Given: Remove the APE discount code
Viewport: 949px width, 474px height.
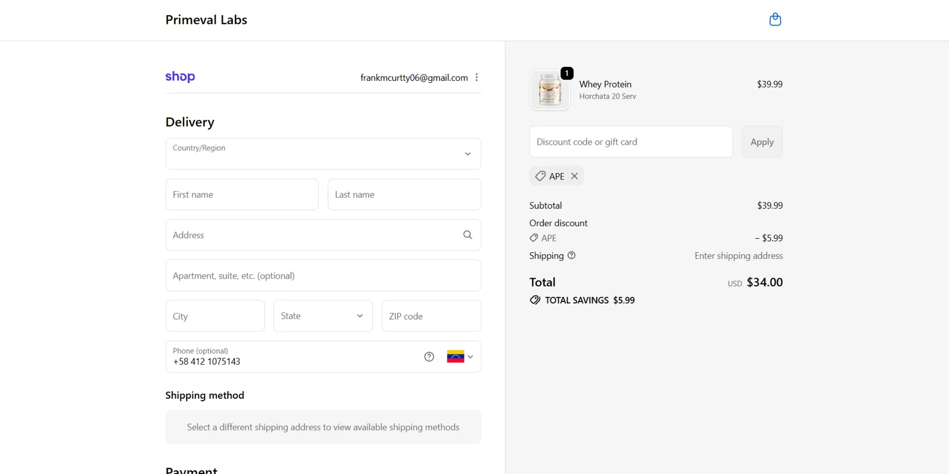Looking at the screenshot, I should pyautogui.click(x=574, y=176).
